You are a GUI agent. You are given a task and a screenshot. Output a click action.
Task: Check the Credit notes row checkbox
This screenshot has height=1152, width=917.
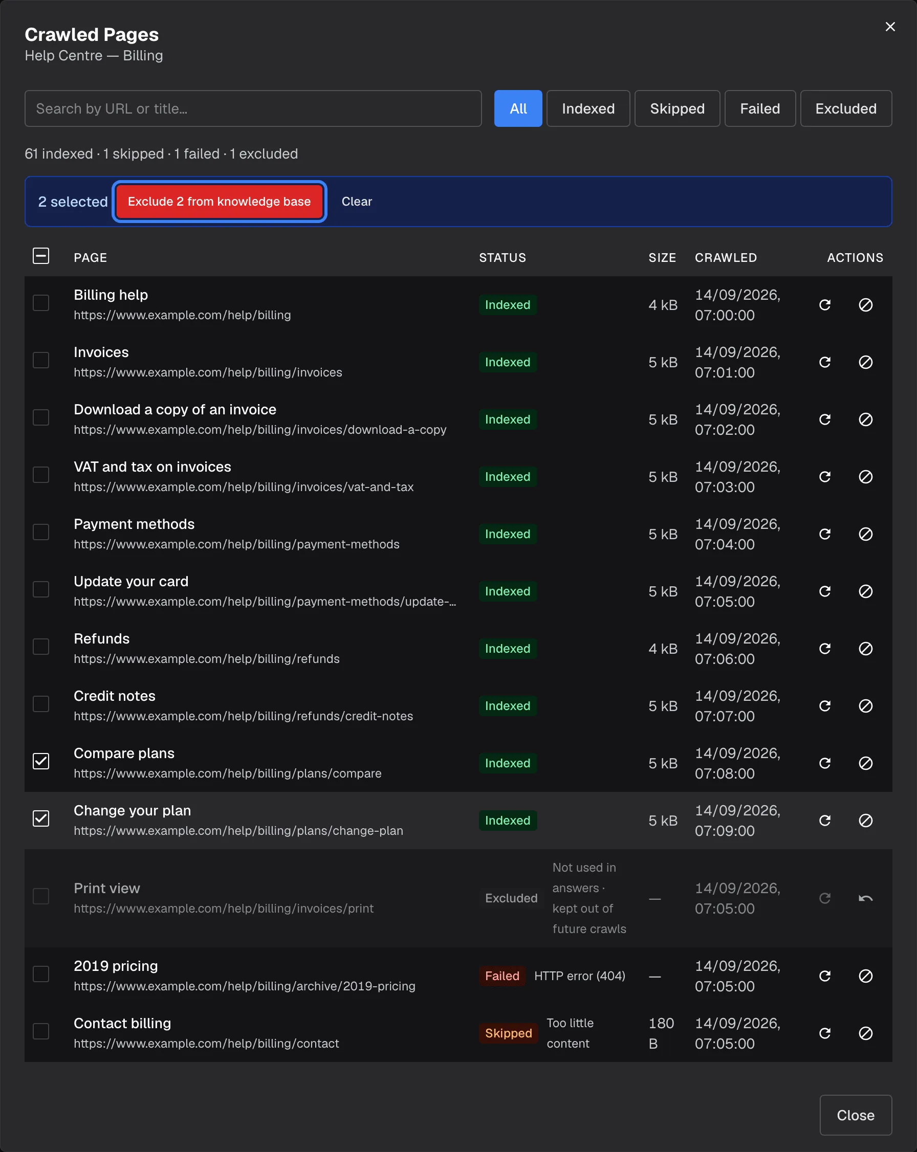[x=41, y=703]
